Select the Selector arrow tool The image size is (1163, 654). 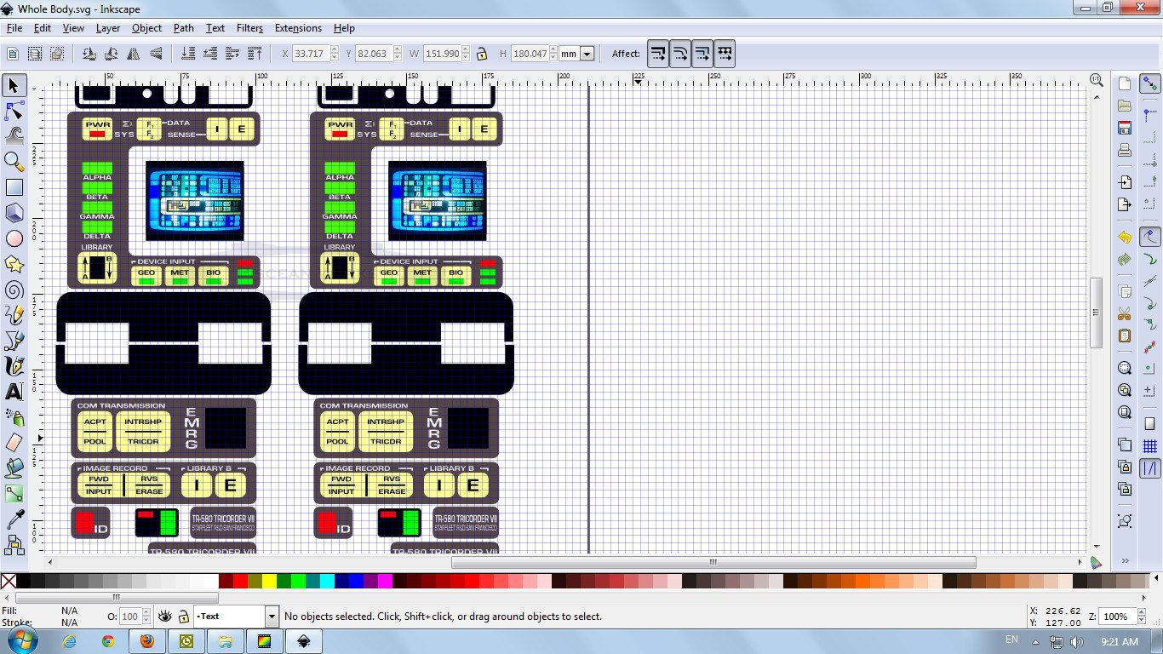14,85
